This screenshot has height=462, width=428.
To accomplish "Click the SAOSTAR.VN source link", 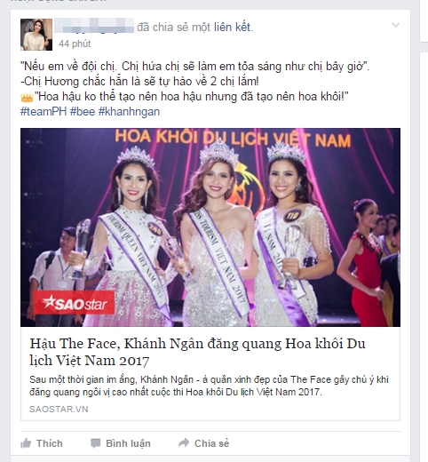I will (x=59, y=409).
